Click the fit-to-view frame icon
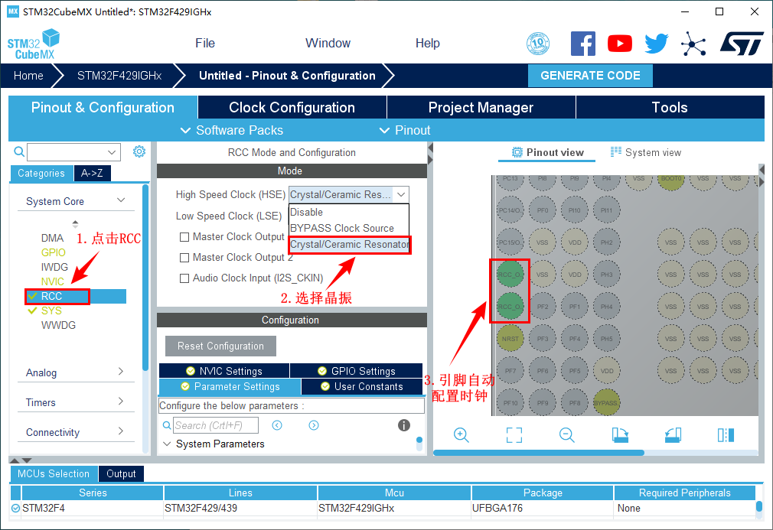 (514, 435)
